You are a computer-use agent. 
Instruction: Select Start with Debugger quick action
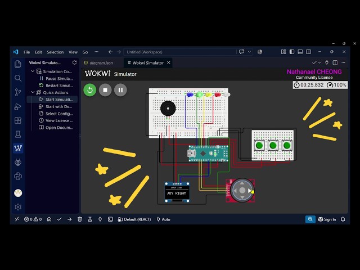56,106
